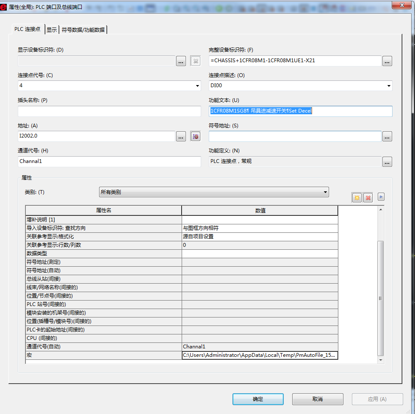Click browse button beside 显示设备标识符 field
The image size is (415, 414).
click(181, 61)
